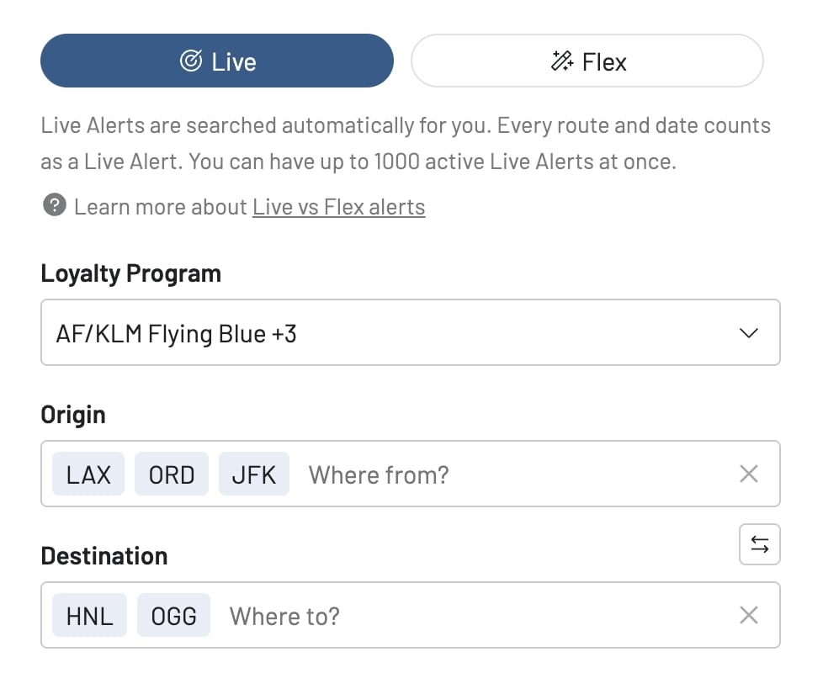Clear all destination airports with the X icon
This screenshot has height=673, width=823.
pos(748,615)
